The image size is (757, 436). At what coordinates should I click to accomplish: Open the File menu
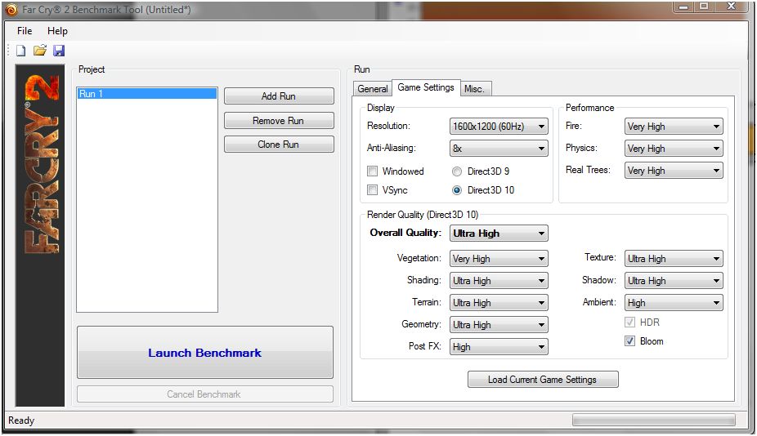pos(25,31)
